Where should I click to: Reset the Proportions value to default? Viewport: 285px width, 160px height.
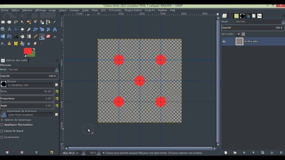click(57, 99)
